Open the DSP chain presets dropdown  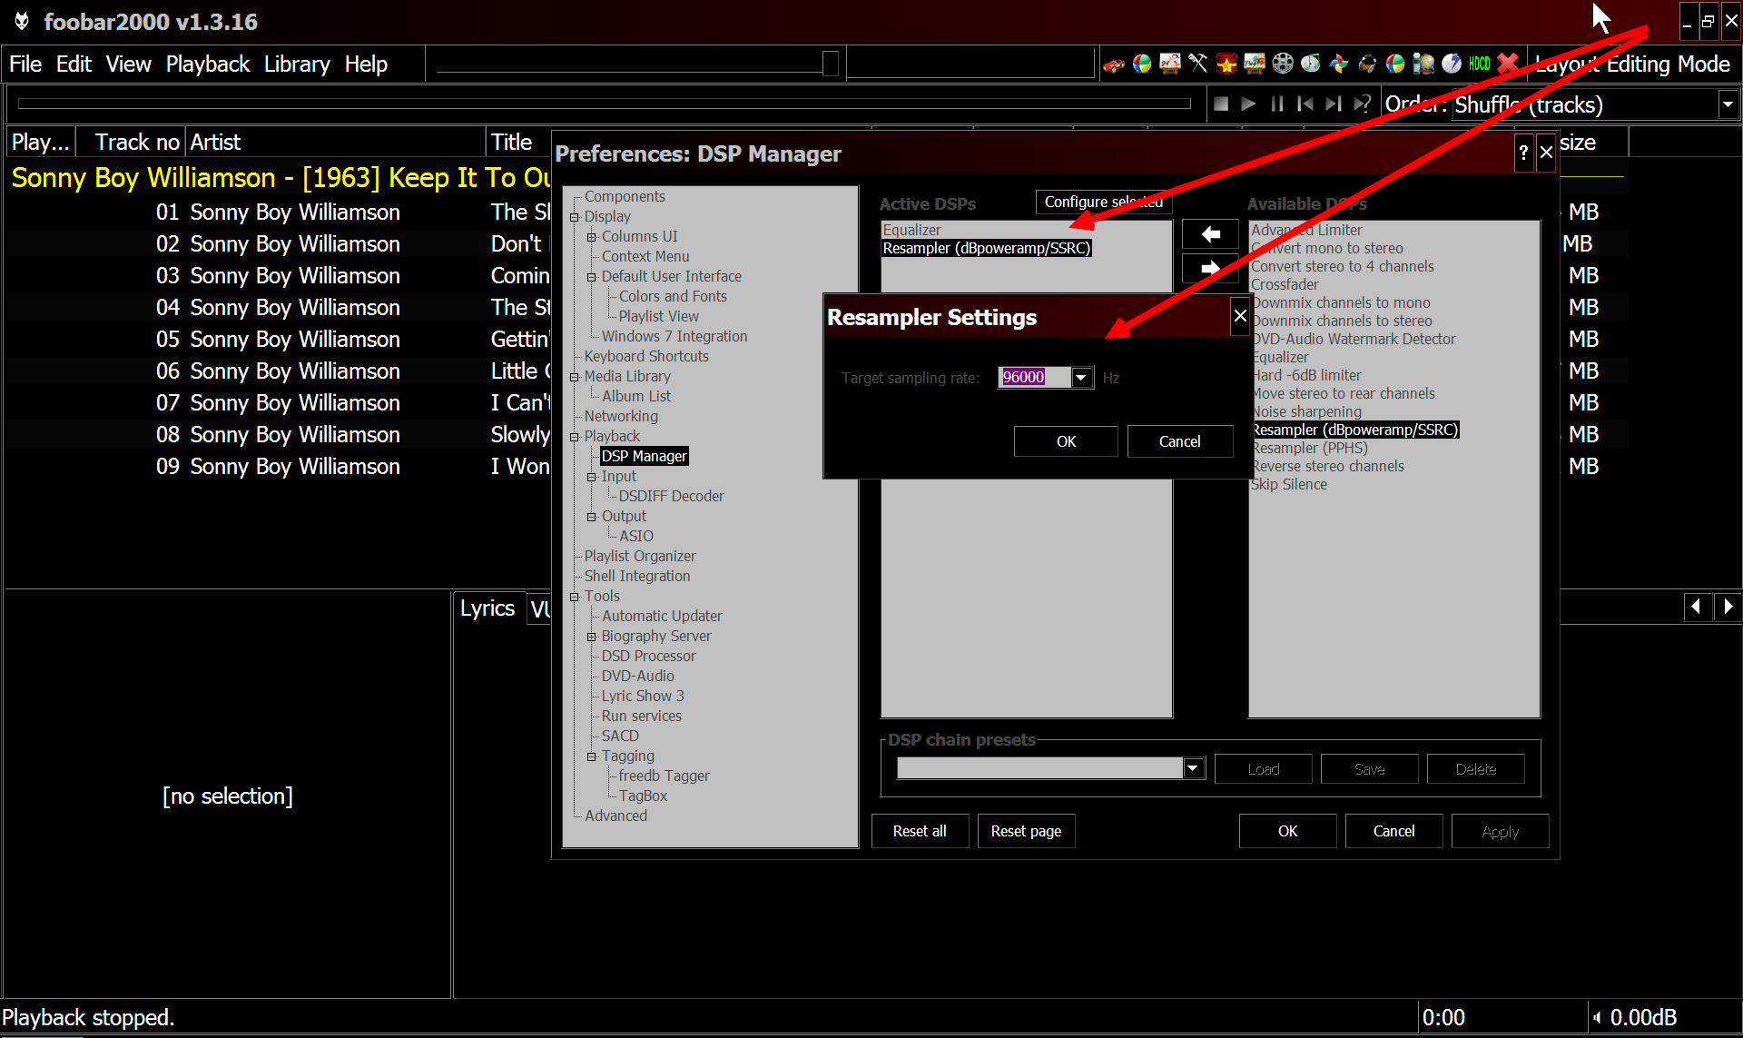point(1192,768)
